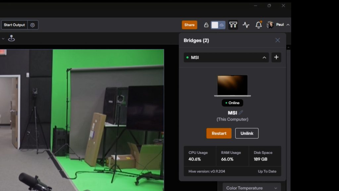Expand the Paul account menu chevron
Viewport: 339px width, 191px height.
tap(288, 25)
